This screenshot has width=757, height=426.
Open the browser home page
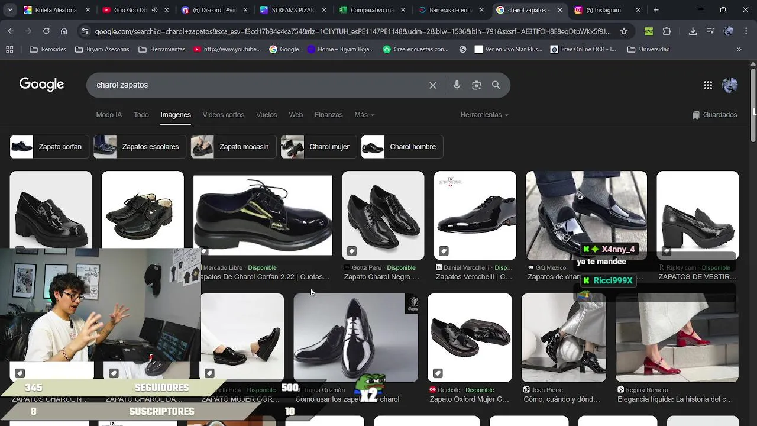[x=64, y=31]
